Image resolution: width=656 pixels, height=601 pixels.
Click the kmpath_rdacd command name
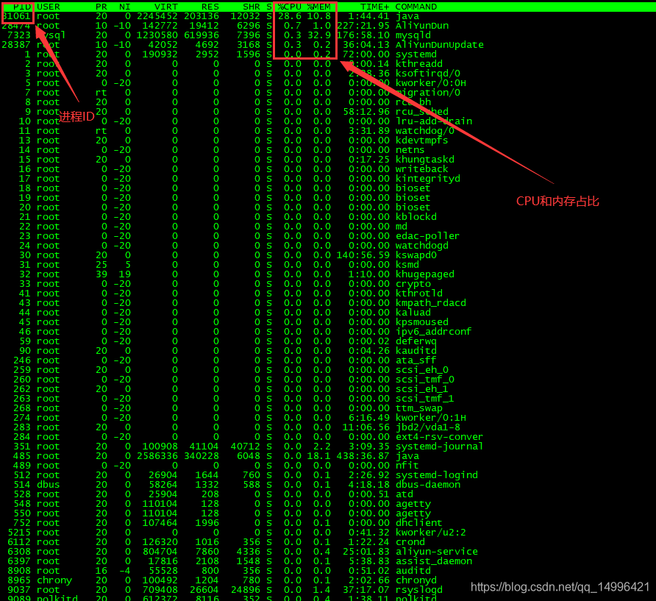coord(431,303)
